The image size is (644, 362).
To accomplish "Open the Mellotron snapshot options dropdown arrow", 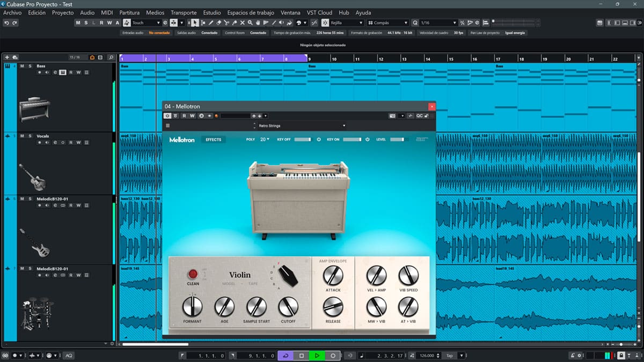I will coord(402,116).
